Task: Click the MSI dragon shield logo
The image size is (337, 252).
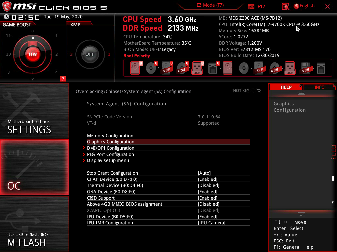Action: coord(7,7)
